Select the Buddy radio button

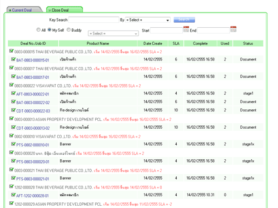pos(68,29)
